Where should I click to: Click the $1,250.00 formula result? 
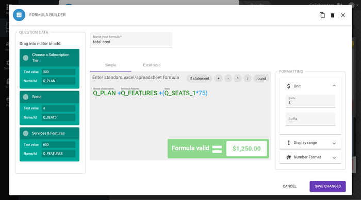247,149
